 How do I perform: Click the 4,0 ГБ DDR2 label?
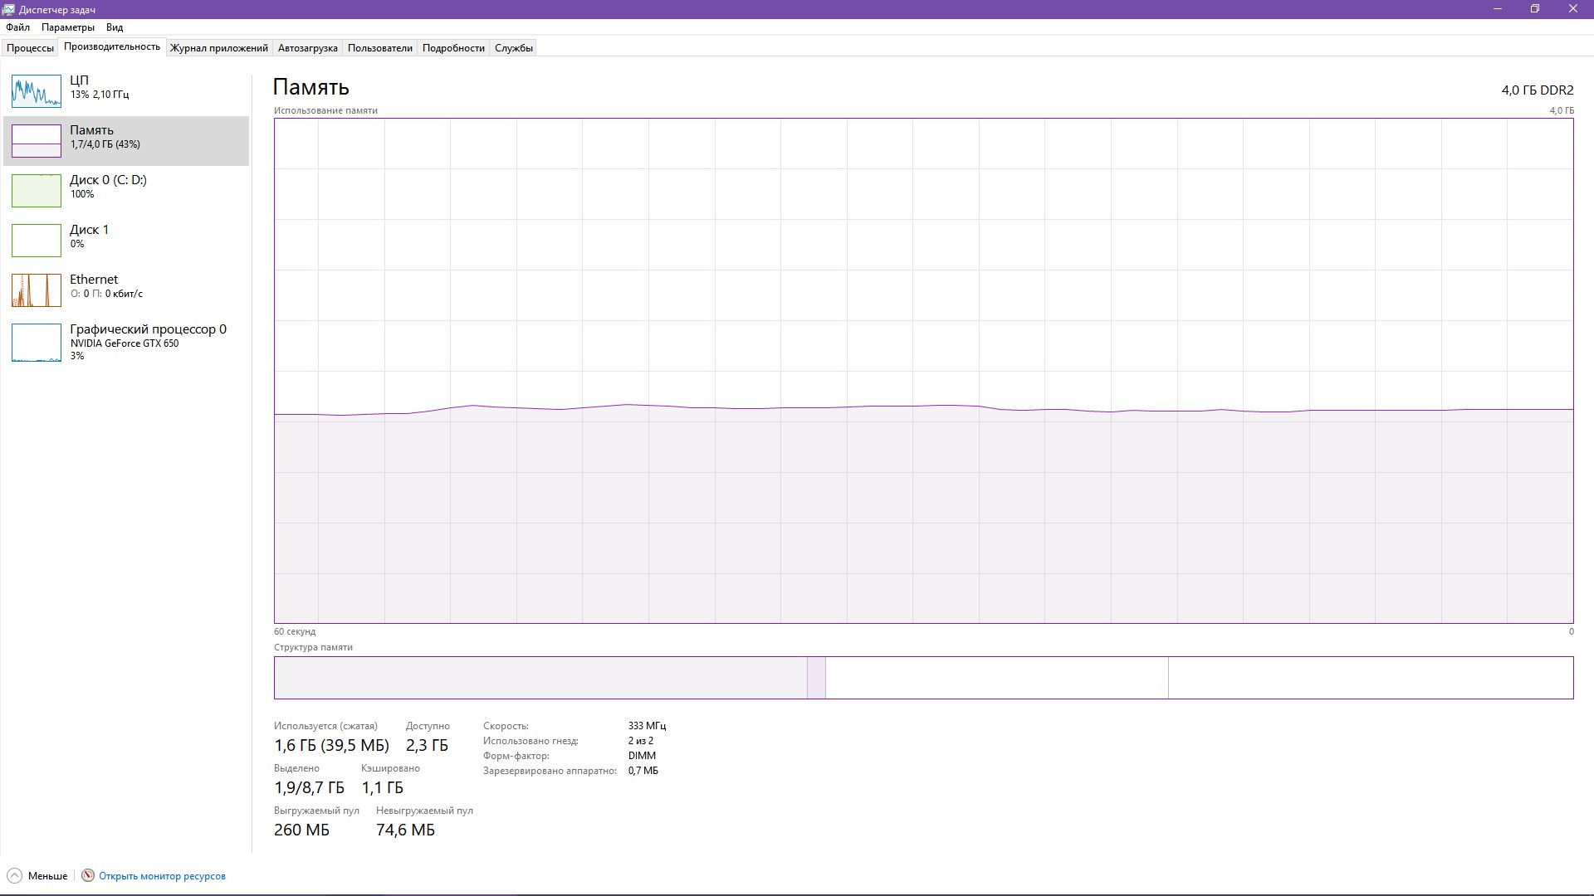(x=1537, y=90)
